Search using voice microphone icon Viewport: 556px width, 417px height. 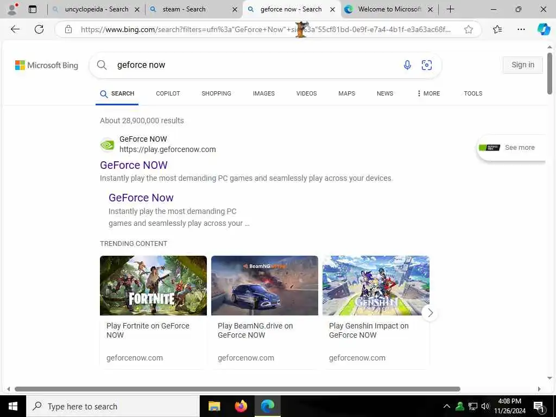click(407, 65)
